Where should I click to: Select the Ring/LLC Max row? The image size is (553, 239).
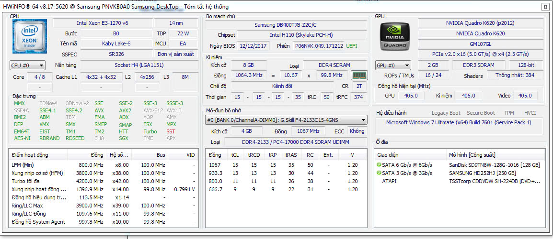[x=103, y=206]
